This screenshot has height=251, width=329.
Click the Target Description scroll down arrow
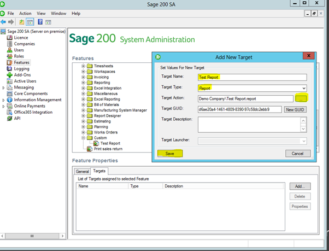[x=303, y=129]
